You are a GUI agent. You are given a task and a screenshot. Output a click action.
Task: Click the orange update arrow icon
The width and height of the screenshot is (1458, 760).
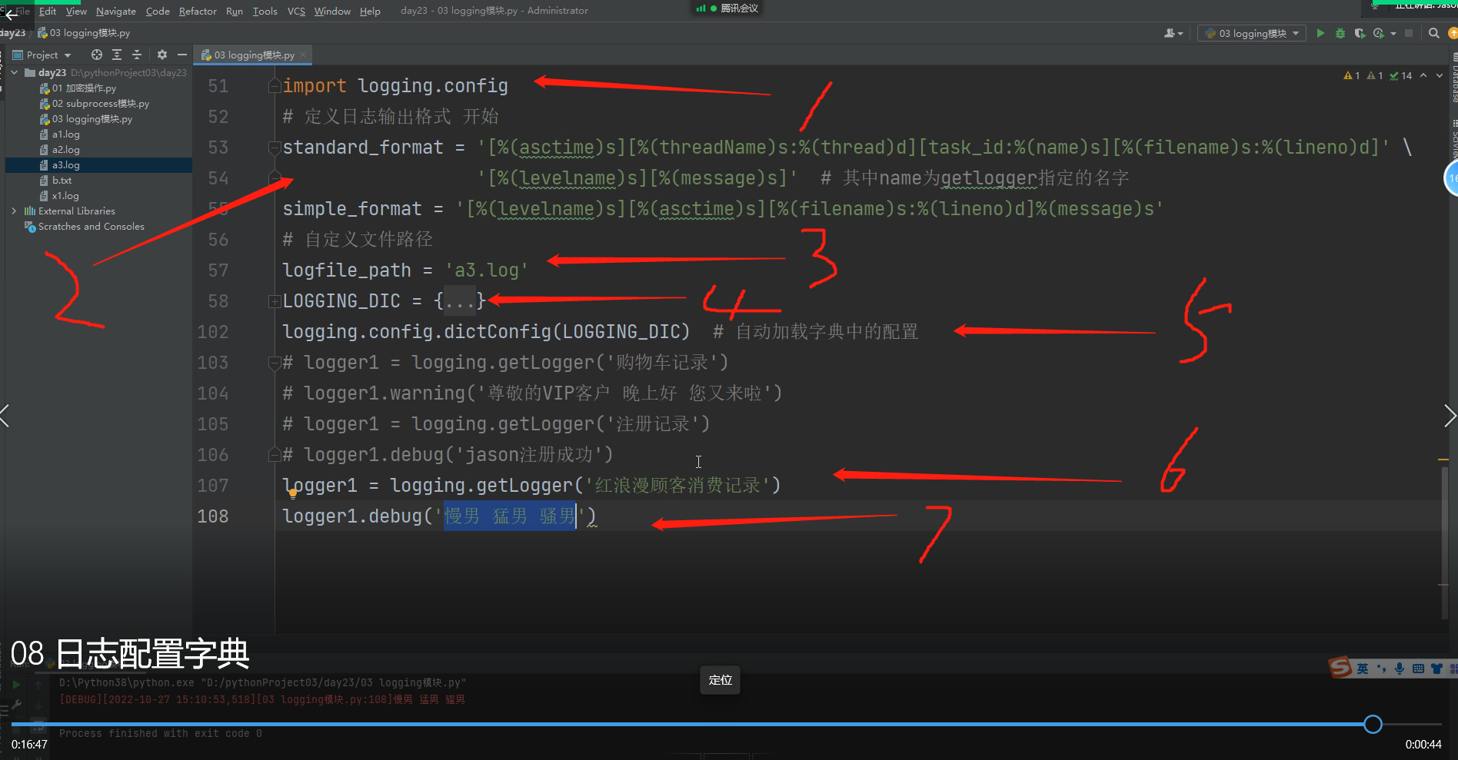pyautogui.click(x=1453, y=33)
